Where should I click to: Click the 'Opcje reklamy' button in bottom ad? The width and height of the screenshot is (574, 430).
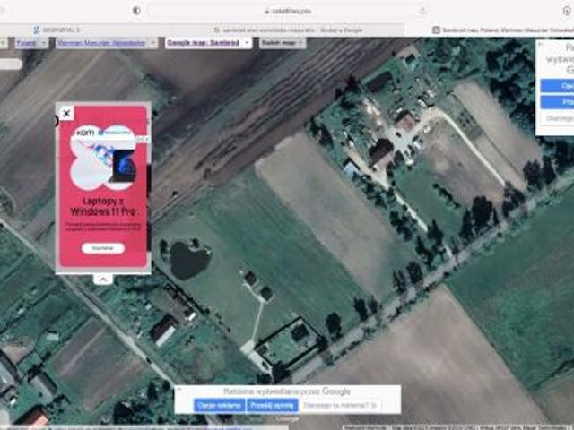click(219, 405)
